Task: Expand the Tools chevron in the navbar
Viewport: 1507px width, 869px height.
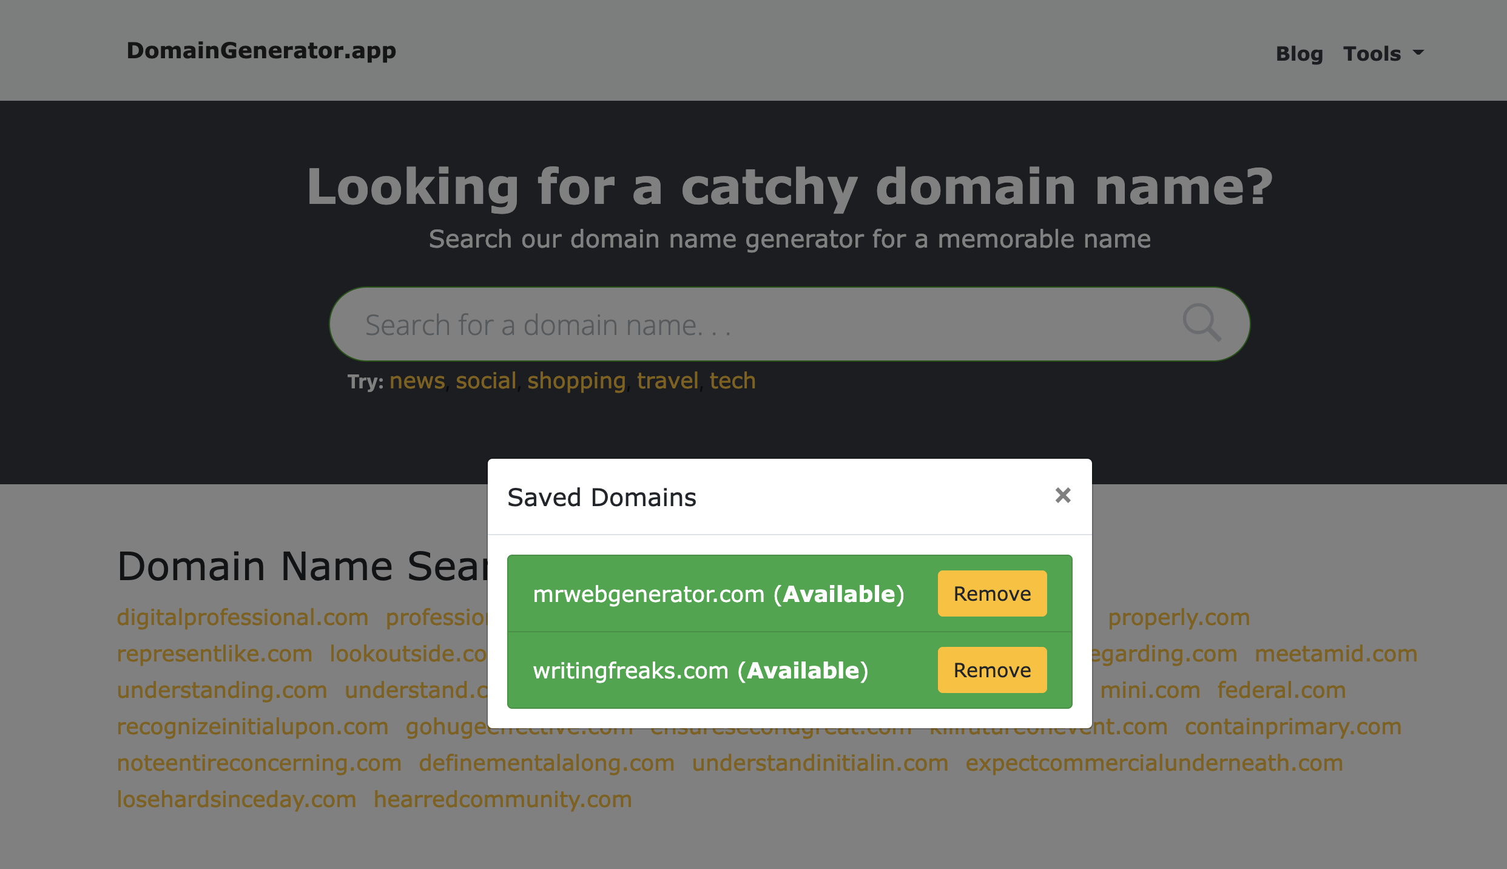Action: point(1420,55)
